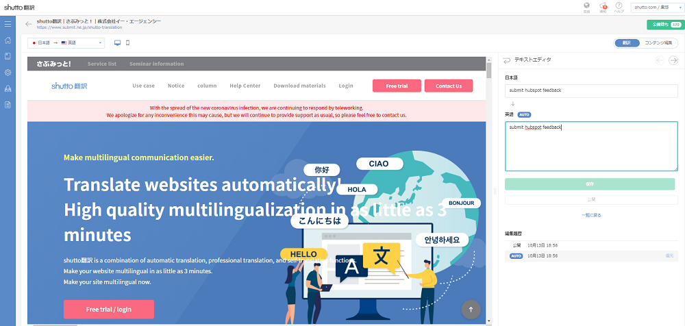Select the 翻訳 mode toggle

coord(627,43)
